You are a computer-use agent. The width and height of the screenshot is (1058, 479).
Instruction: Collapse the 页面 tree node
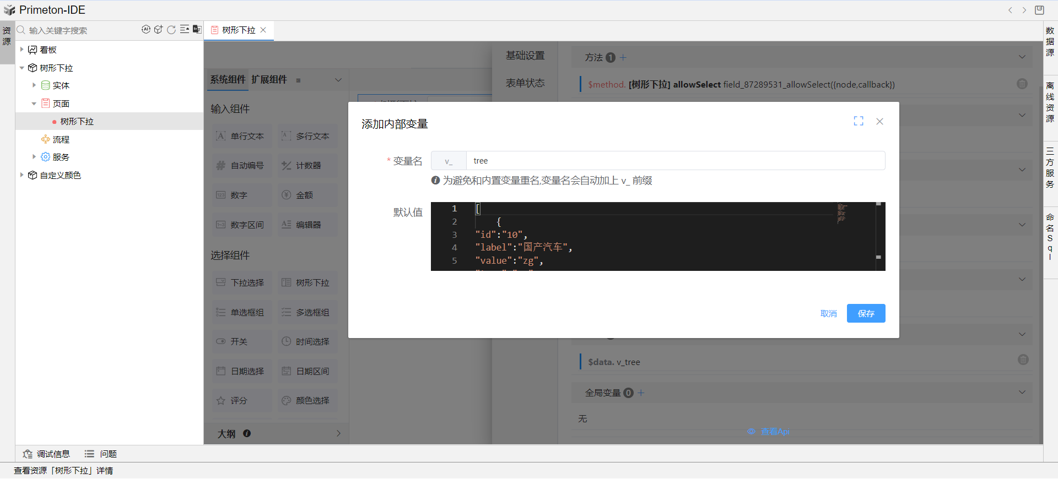point(34,104)
